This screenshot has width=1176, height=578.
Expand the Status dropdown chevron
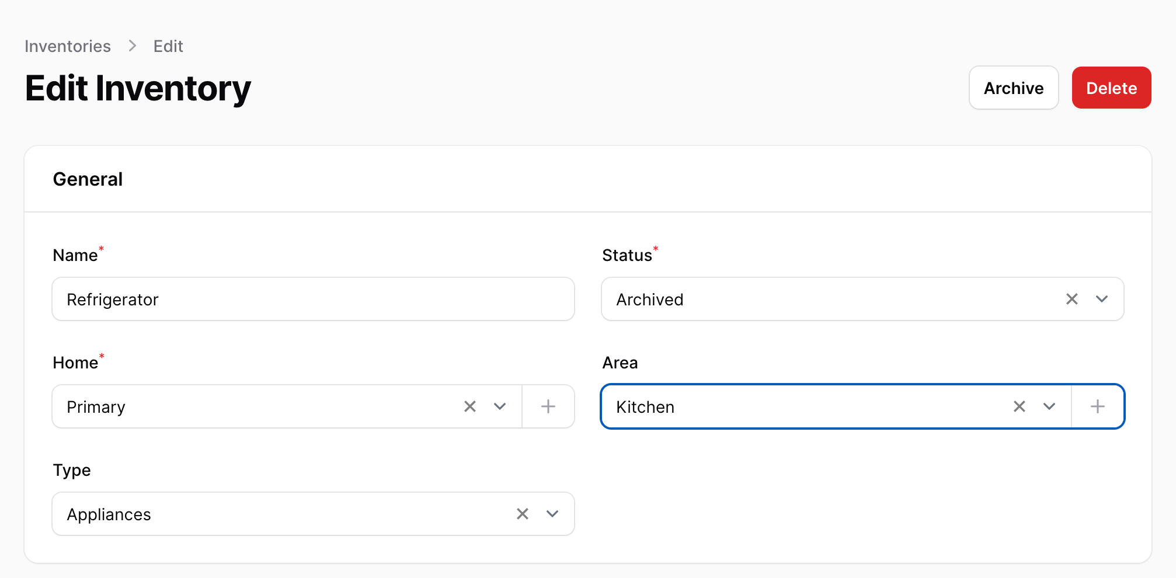[x=1101, y=299]
